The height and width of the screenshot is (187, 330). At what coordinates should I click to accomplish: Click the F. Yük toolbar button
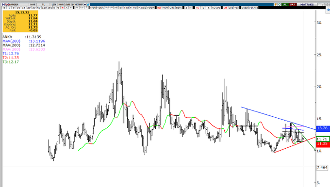pyautogui.click(x=133, y=8)
